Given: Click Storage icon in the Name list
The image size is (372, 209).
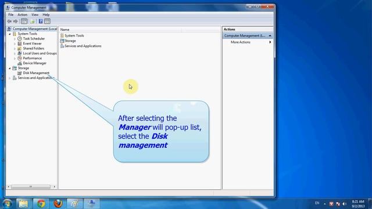Looking at the screenshot, I should 62,41.
